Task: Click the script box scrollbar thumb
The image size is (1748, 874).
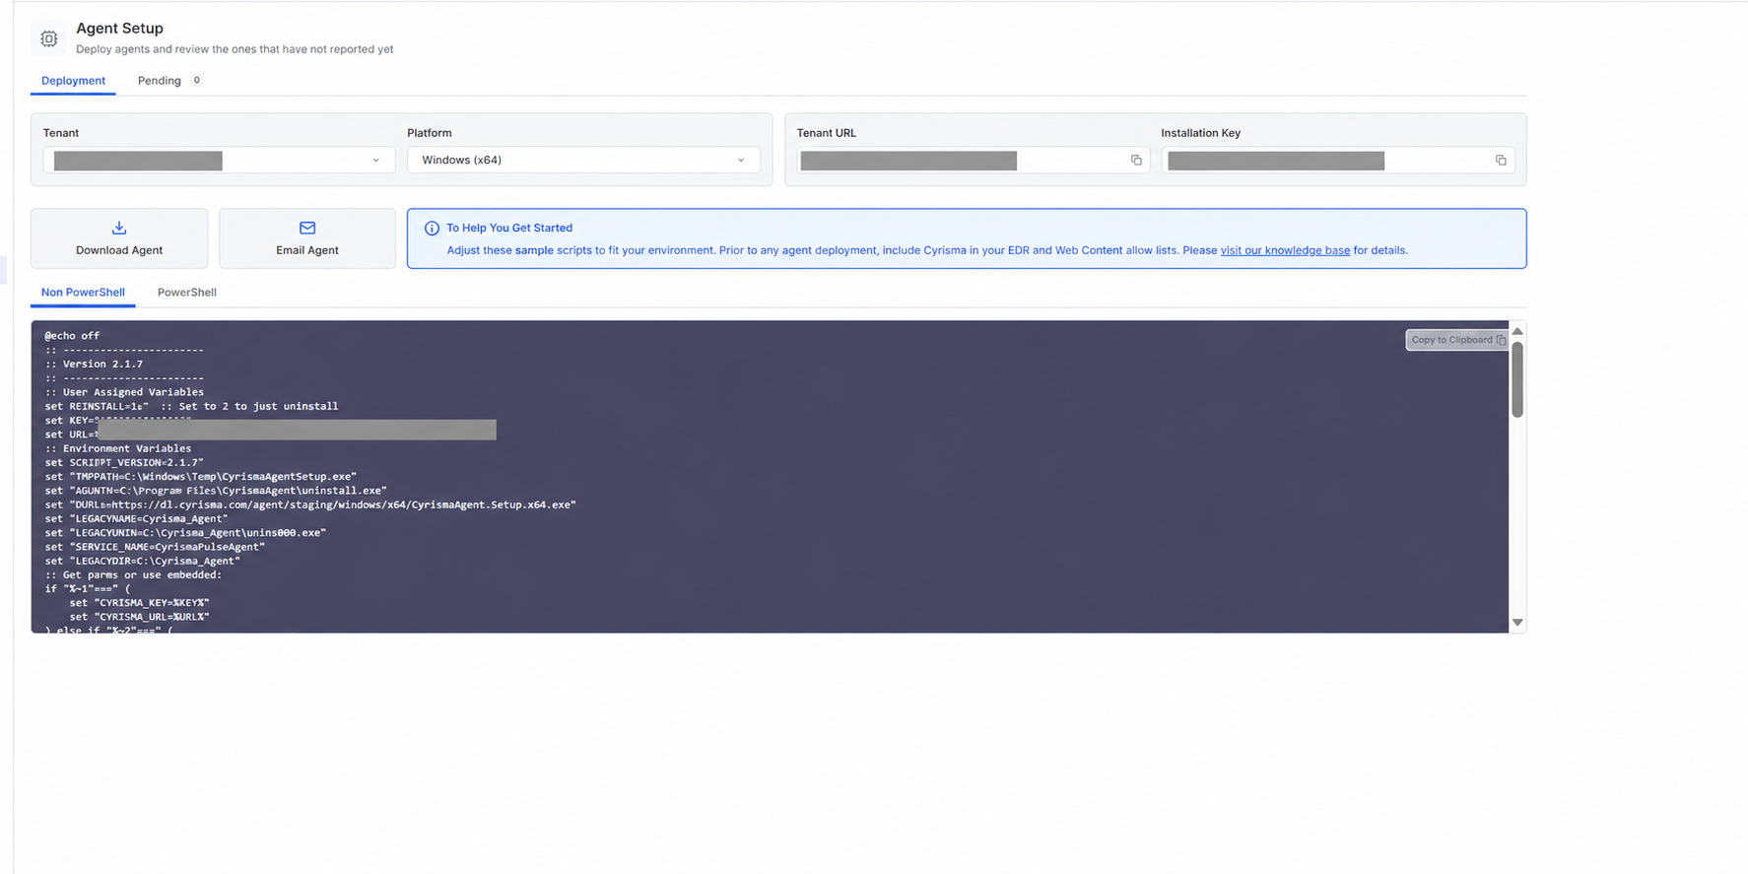Action: pyautogui.click(x=1517, y=379)
